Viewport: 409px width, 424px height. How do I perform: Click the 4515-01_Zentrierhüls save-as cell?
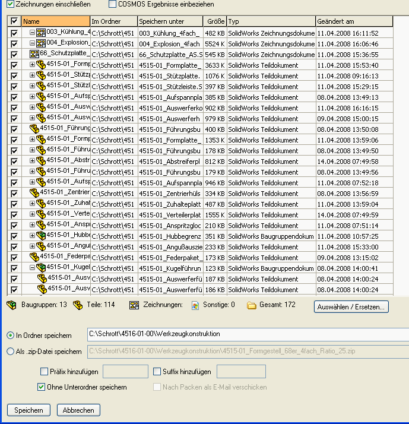[x=170, y=194]
